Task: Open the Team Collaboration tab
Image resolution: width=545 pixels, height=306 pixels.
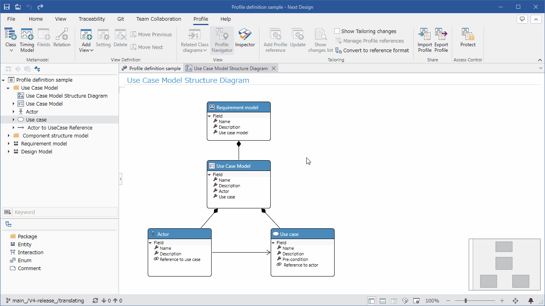Action: (159, 19)
